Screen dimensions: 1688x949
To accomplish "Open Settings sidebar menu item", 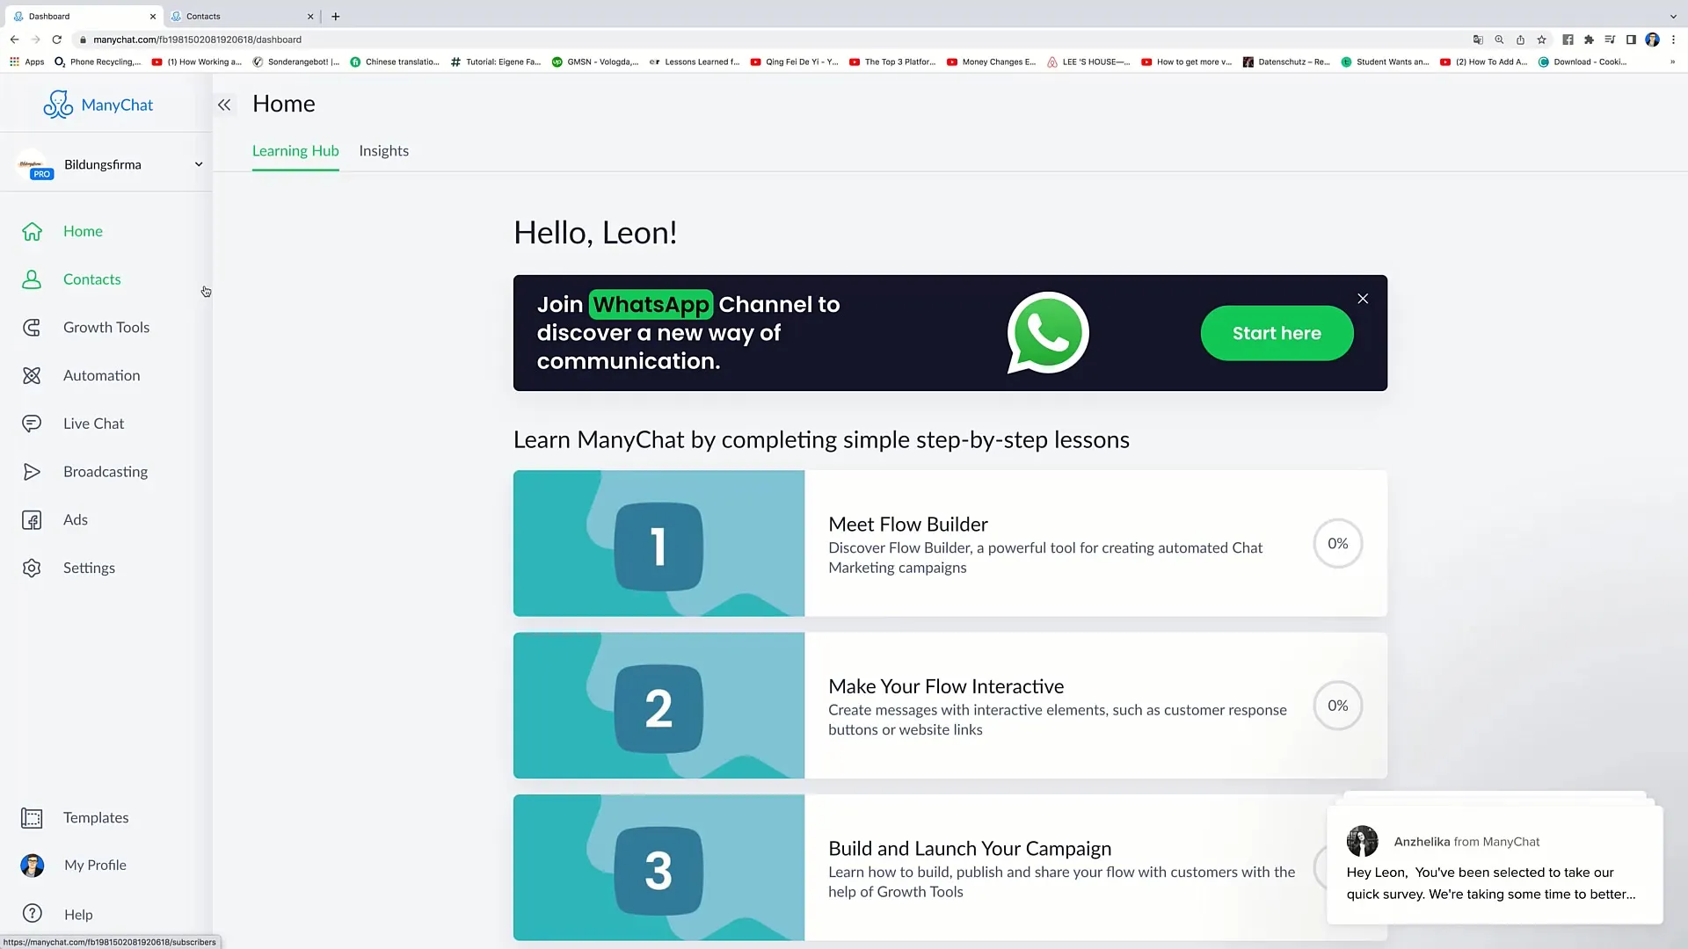I will [x=90, y=567].
